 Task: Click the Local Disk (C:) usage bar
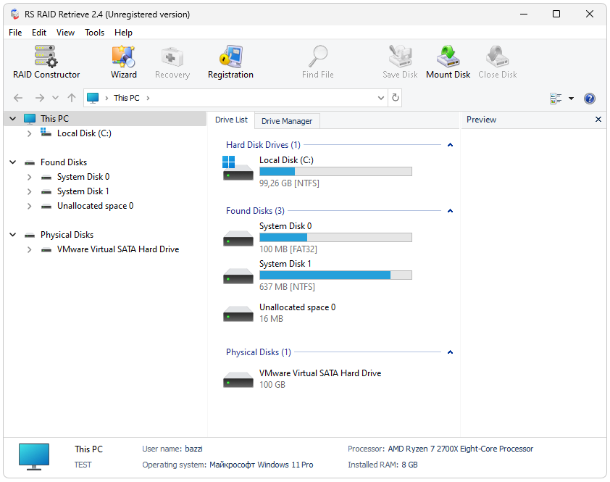click(x=335, y=171)
